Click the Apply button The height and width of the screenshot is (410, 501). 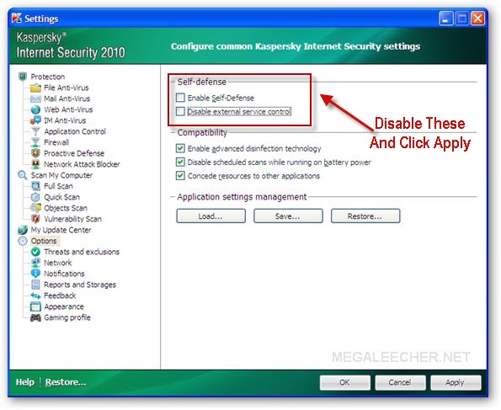[456, 382]
